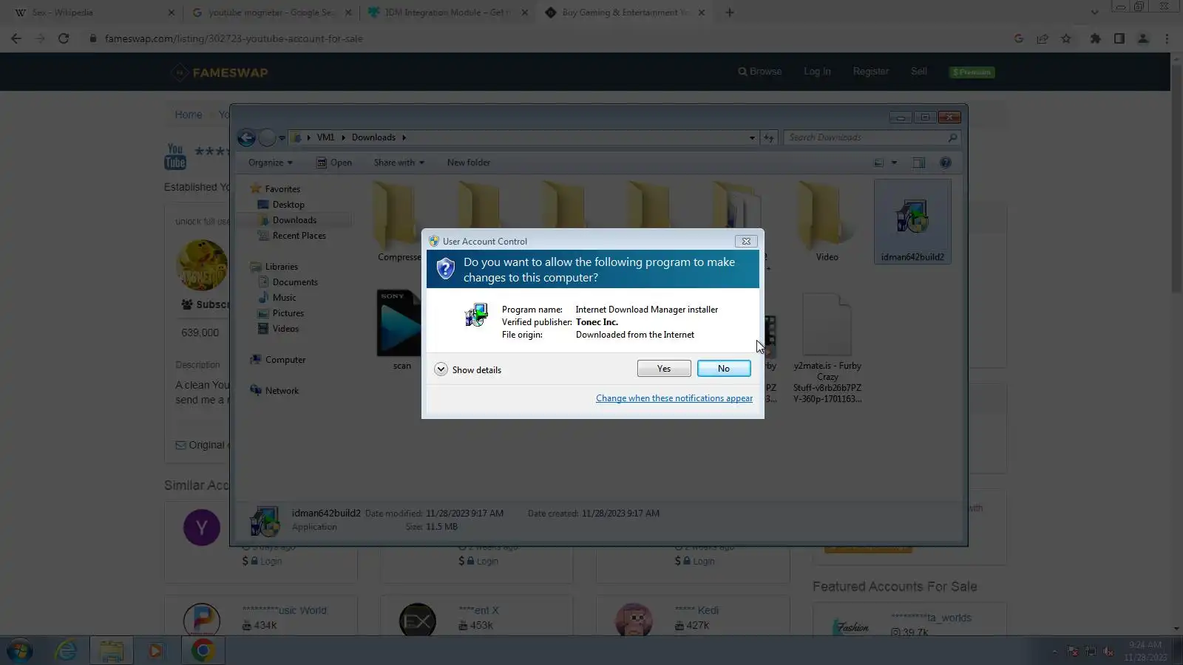
Task: Select Downloads in Explorer navigation pane
Action: [x=288, y=220]
